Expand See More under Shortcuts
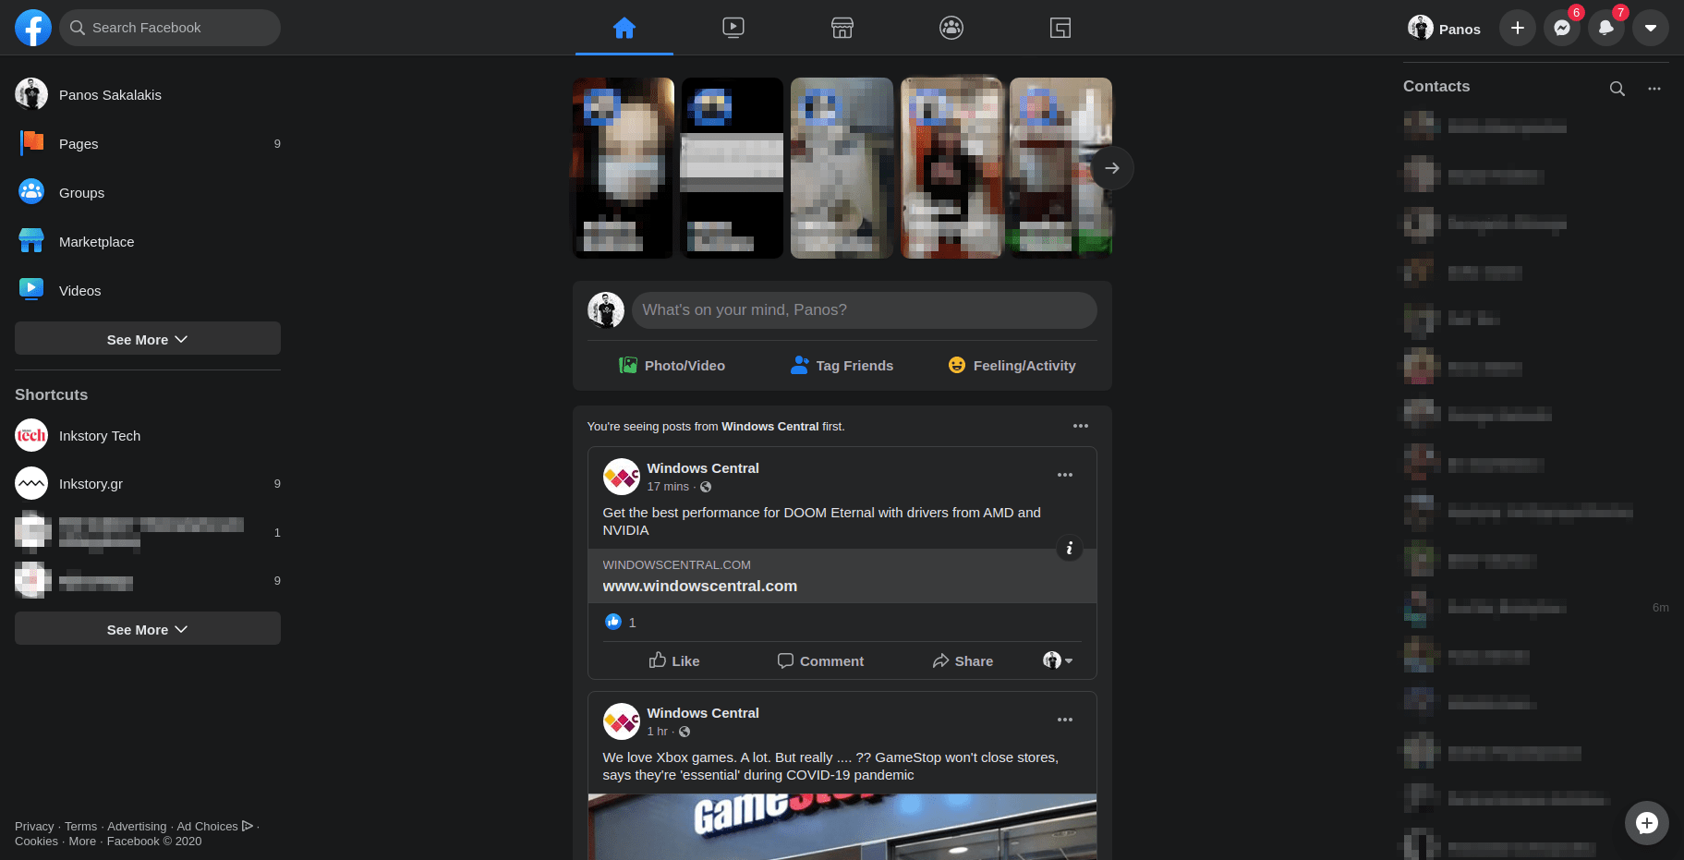 pos(147,629)
